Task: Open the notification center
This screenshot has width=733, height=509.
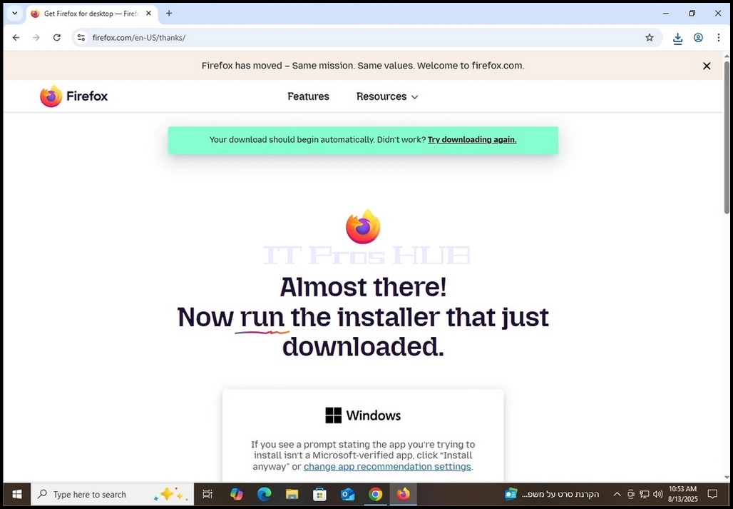Action: [x=712, y=494]
